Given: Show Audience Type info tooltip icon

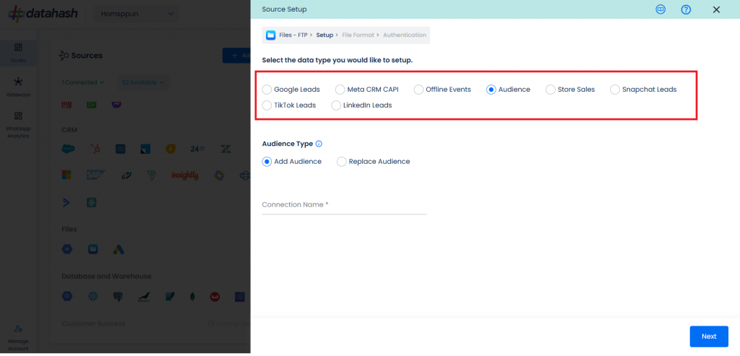Looking at the screenshot, I should click(x=319, y=144).
